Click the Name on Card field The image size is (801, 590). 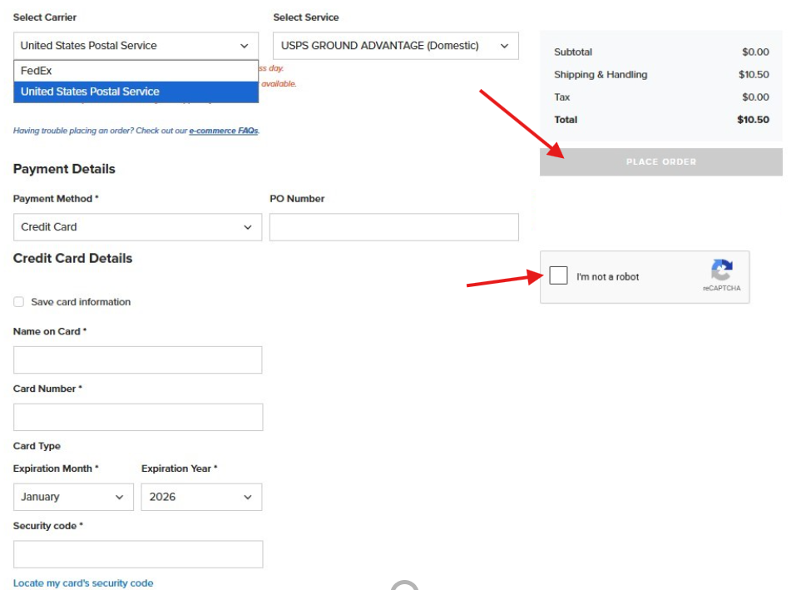click(x=137, y=360)
